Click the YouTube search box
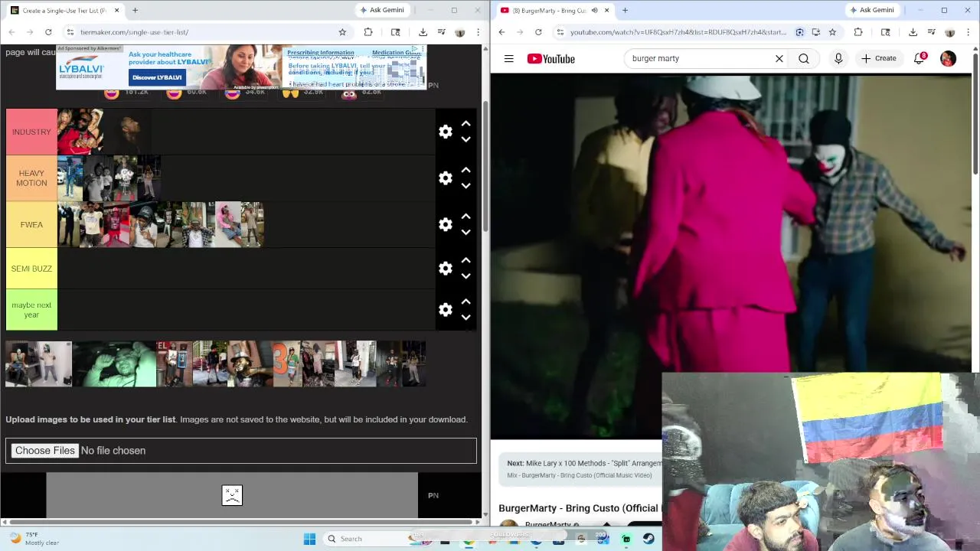 click(x=697, y=58)
